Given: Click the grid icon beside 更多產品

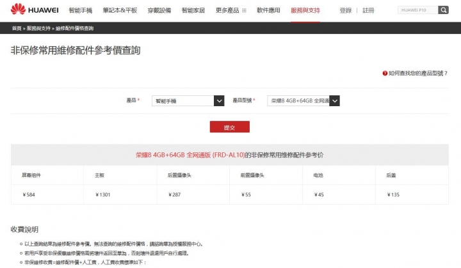Looking at the screenshot, I should (244, 11).
